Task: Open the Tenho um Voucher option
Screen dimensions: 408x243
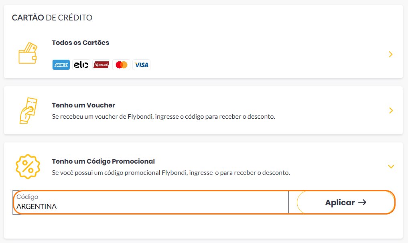Action: click(203, 110)
